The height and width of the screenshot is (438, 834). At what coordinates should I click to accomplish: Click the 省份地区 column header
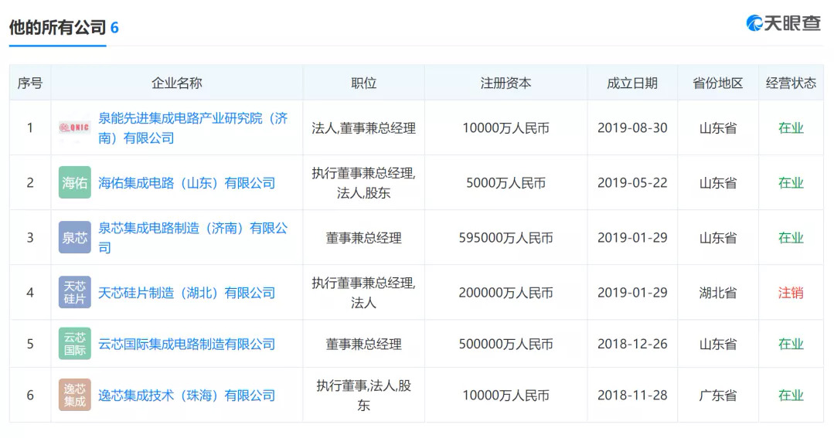[717, 83]
